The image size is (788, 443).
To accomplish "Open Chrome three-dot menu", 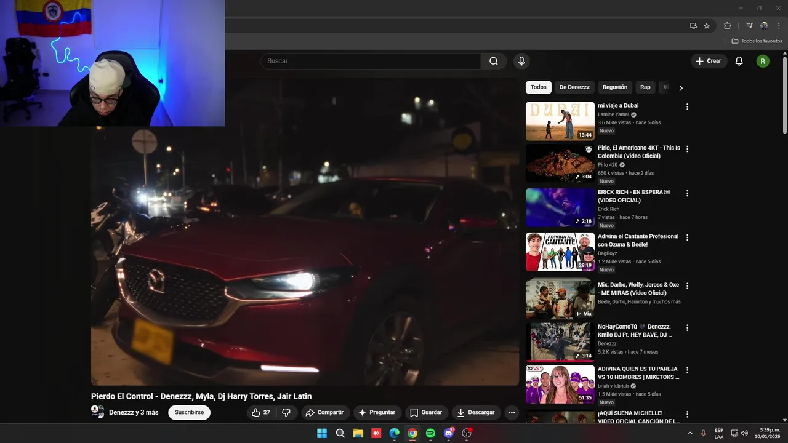I will point(779,26).
